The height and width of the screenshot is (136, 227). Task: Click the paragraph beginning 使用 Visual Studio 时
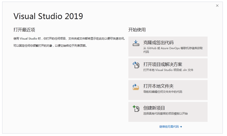pos(69,39)
